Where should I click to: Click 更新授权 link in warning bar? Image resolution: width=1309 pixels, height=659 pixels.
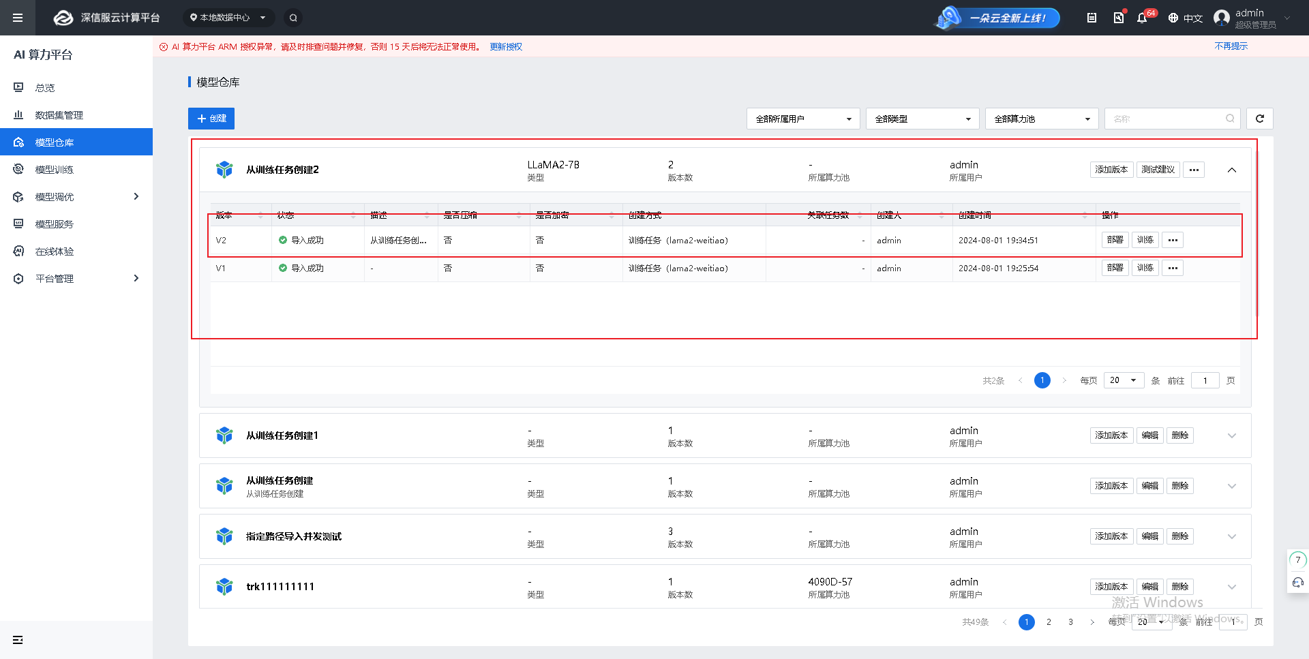tap(506, 46)
